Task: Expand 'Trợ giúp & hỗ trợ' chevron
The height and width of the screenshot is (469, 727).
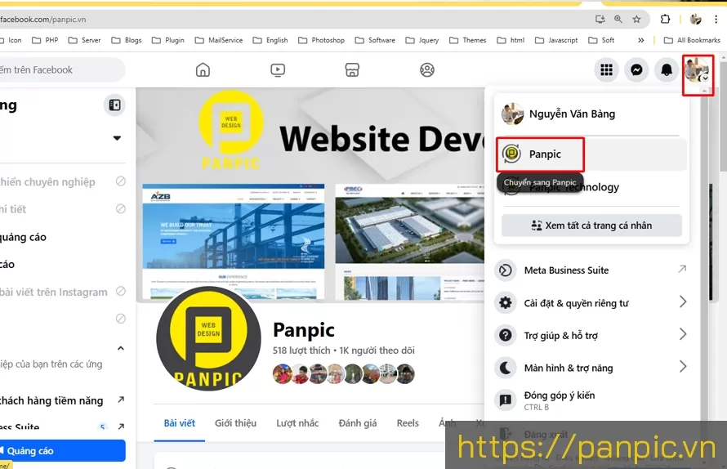Action: [x=683, y=334]
